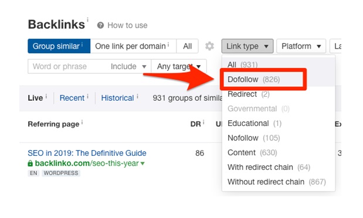Viewport: 363px width, 218px height.
Task: Choose All (931) in link type menu
Action: [x=279, y=64]
